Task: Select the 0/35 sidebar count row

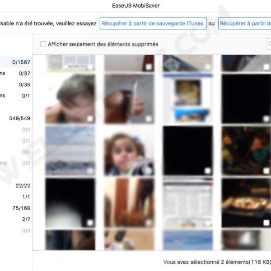Action: pyautogui.click(x=16, y=85)
